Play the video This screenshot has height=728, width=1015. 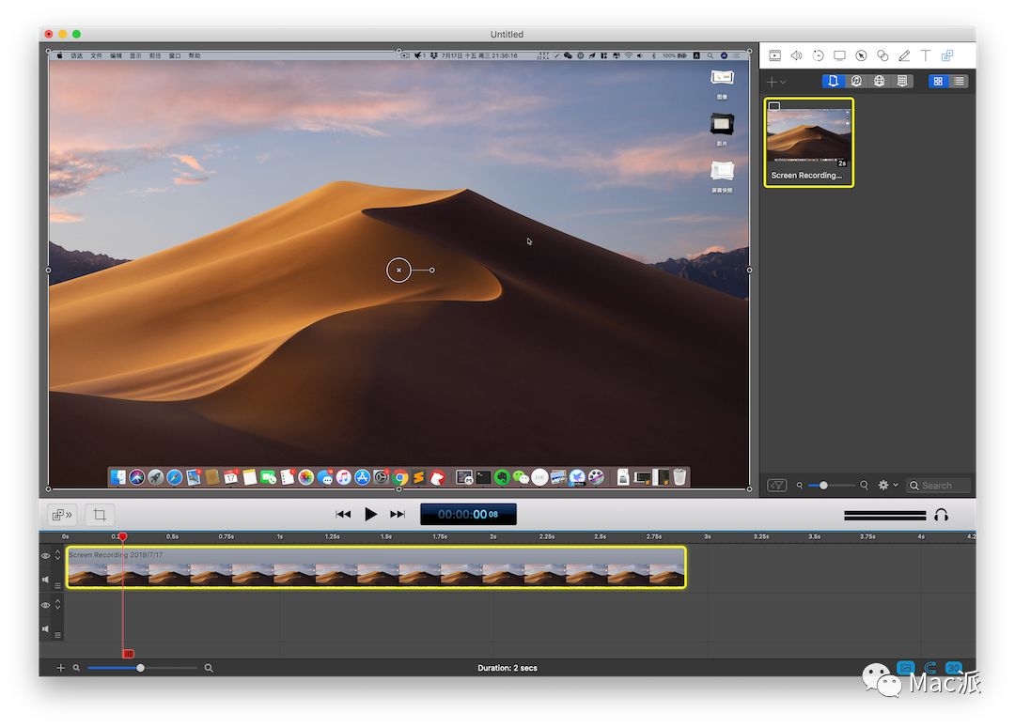(370, 515)
